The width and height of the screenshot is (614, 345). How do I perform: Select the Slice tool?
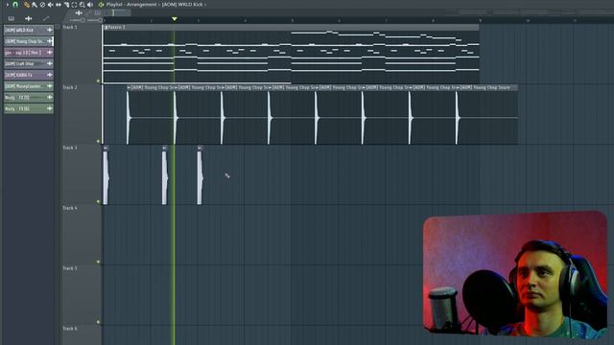click(66, 5)
